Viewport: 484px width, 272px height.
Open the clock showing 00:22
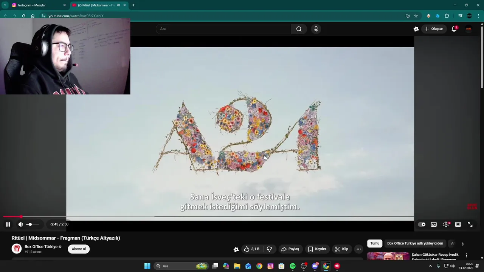466,266
